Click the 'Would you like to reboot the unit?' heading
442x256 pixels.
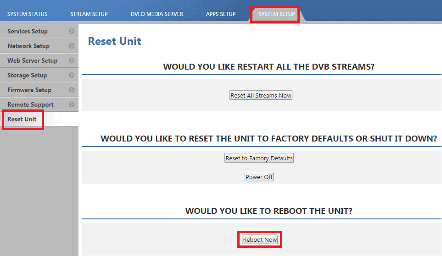click(269, 211)
